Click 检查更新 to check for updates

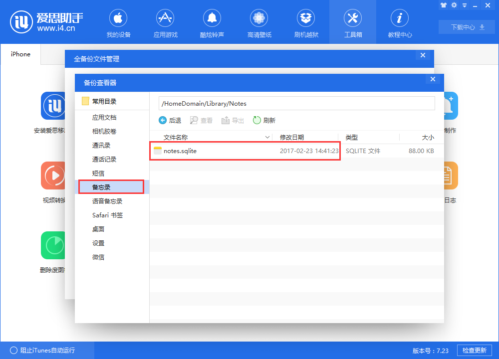coord(474,350)
